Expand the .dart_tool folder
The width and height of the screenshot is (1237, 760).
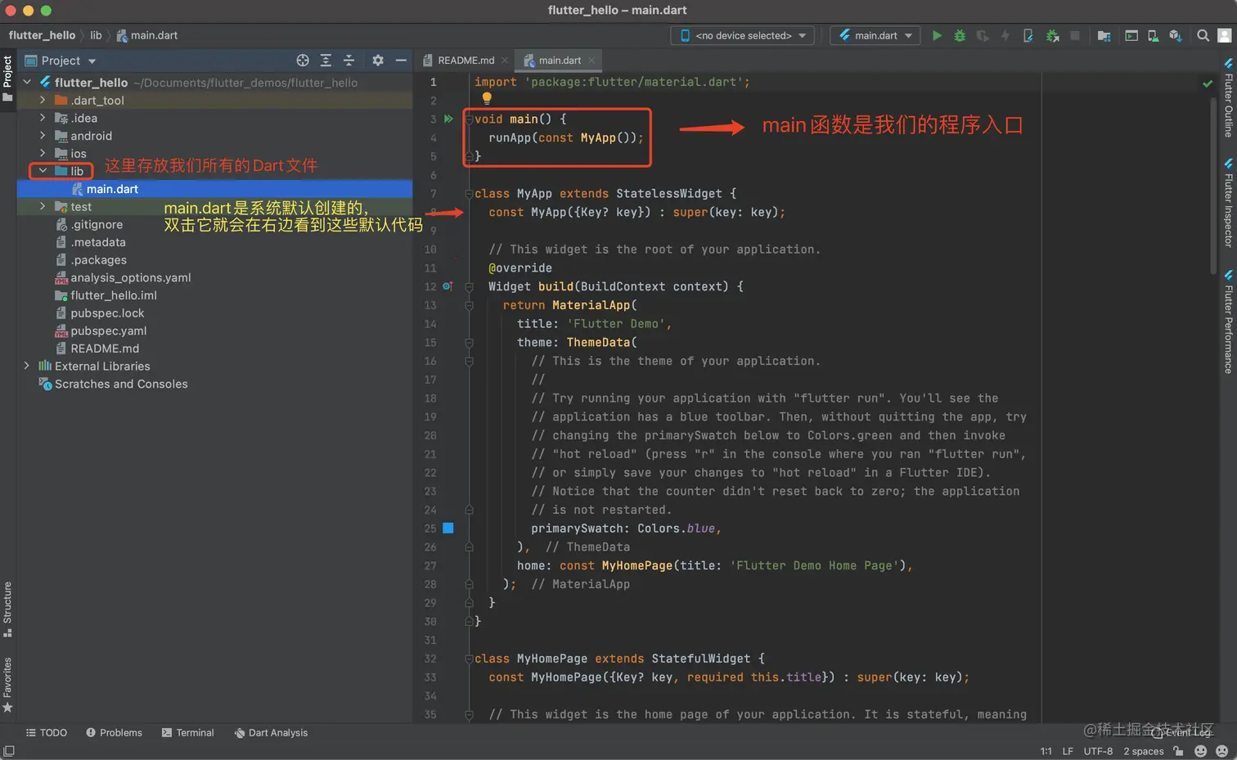[x=43, y=100]
